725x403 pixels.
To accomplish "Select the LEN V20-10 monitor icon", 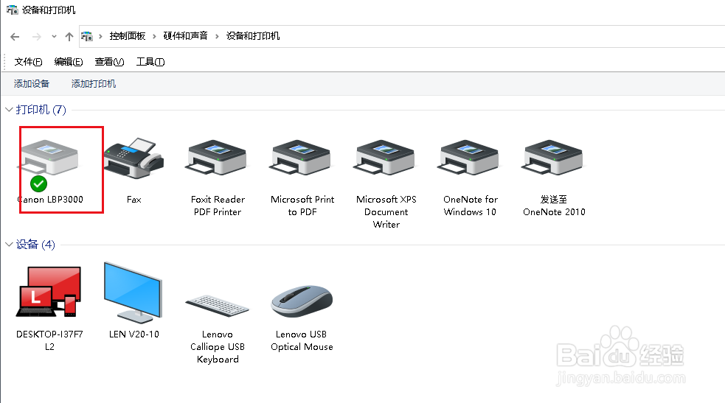I will 133,292.
